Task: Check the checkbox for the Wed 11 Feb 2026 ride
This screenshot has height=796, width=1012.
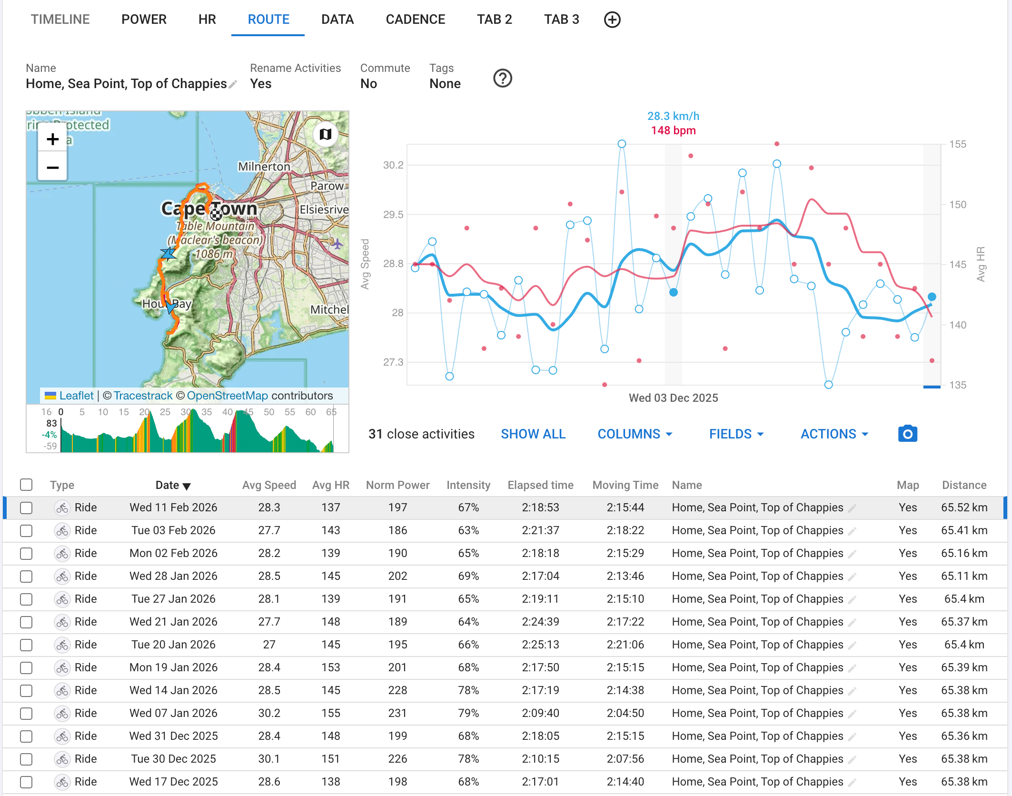Action: pyautogui.click(x=26, y=507)
